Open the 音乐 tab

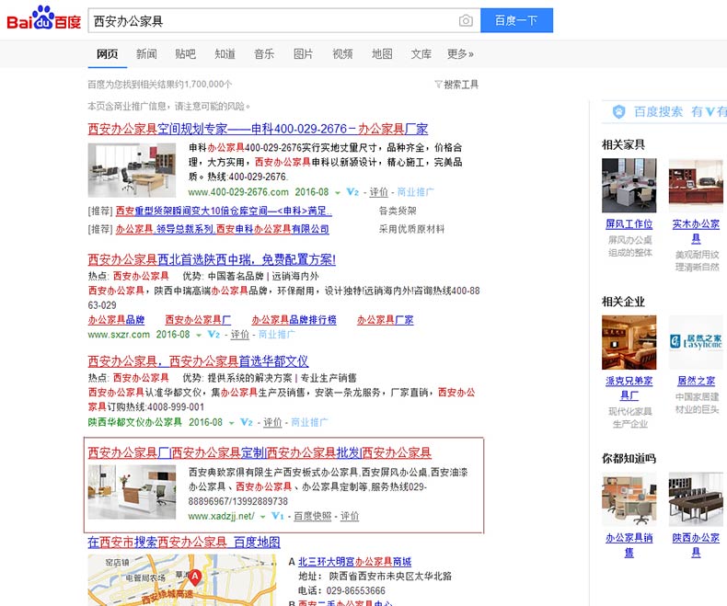264,54
